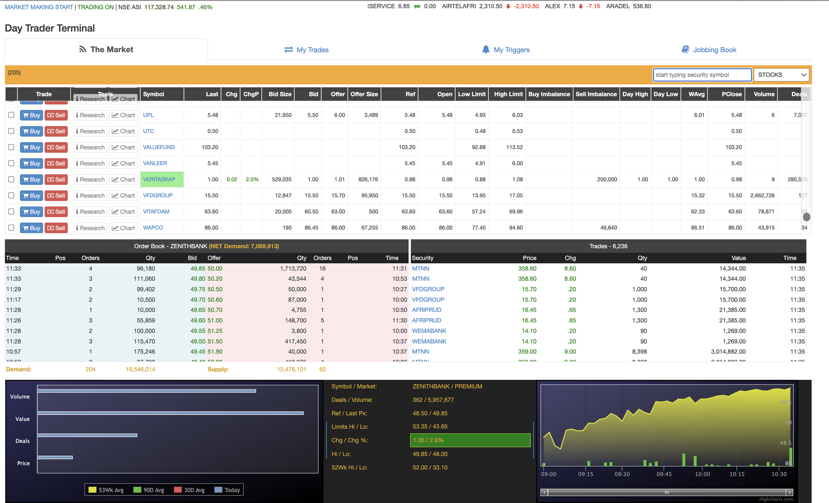Click the Sell button for VERITASKAP

tap(56, 180)
